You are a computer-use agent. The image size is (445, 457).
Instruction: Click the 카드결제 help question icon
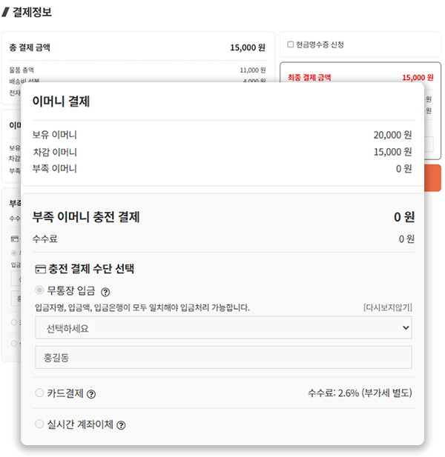pyautogui.click(x=91, y=394)
